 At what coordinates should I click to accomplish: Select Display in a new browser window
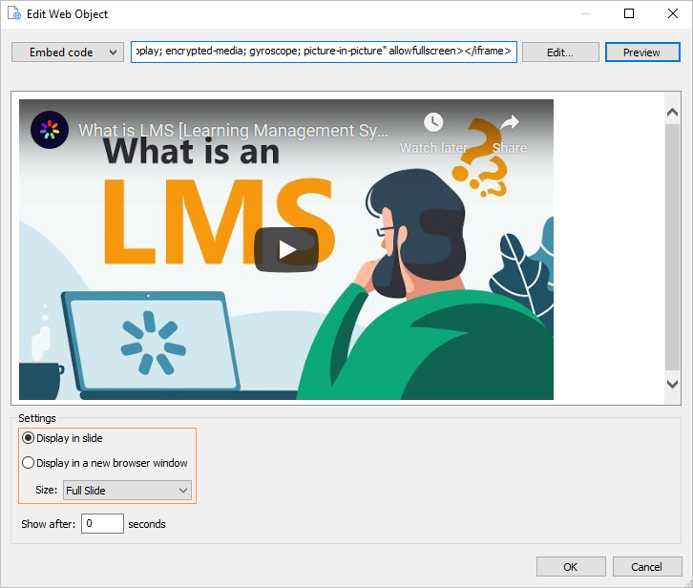tap(28, 463)
